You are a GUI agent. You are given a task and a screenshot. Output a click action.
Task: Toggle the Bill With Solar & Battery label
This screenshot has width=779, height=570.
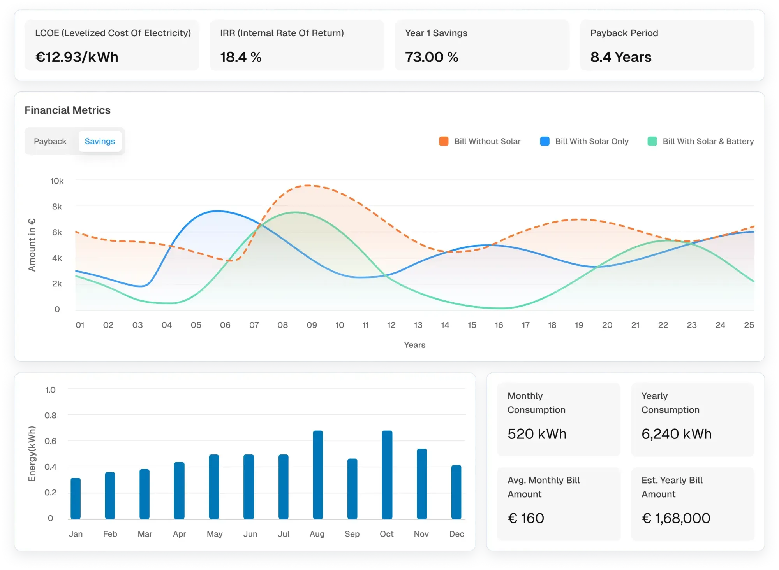click(x=708, y=141)
